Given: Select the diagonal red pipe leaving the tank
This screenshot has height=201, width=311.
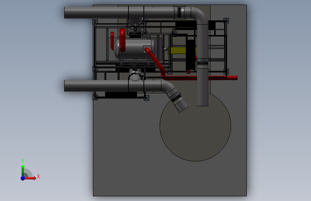Looking at the screenshot, I should pos(155,60).
